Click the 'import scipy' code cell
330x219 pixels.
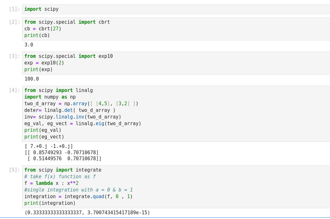41,9
